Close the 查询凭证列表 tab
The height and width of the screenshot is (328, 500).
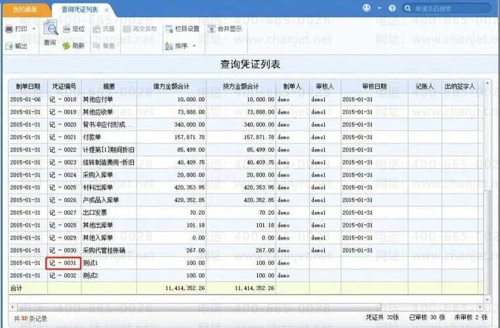click(106, 10)
